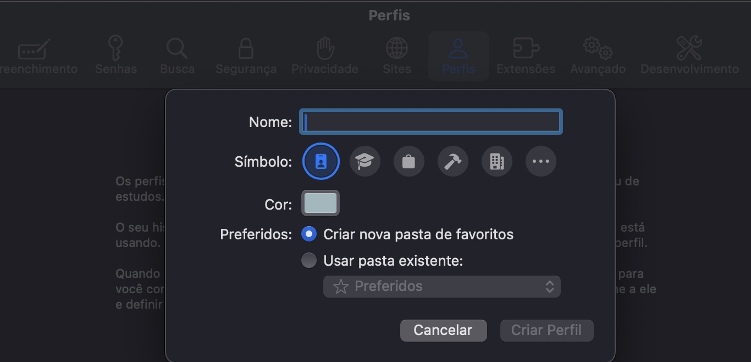Open the Avançado settings pane
The width and height of the screenshot is (751, 362).
coord(597,55)
